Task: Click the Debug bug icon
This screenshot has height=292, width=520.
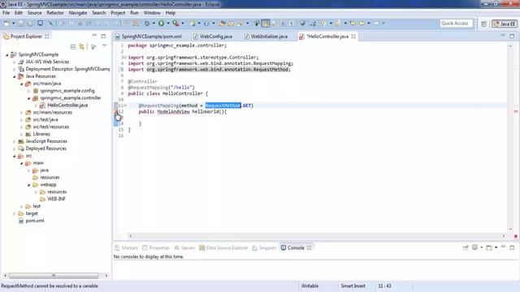Action: [146, 24]
